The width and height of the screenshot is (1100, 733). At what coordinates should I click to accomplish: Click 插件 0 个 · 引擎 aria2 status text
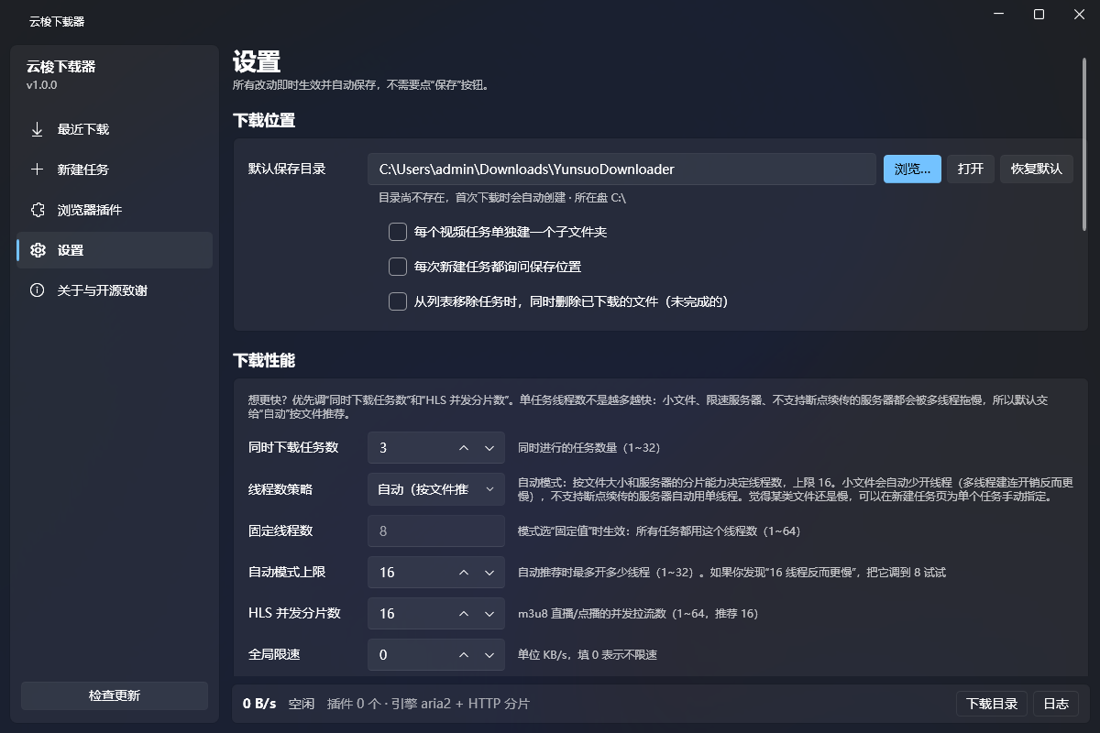tap(428, 704)
